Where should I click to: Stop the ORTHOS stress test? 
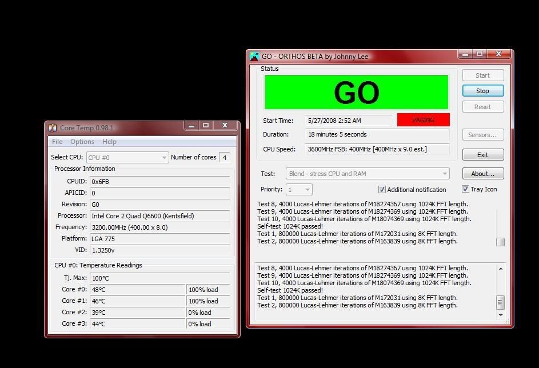(483, 91)
